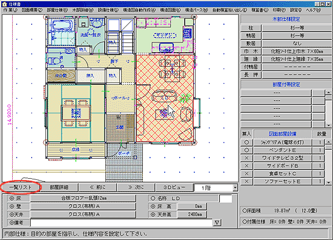Click the 柱 material selector 杉一等
The height and width of the screenshot is (240, 333).
point(297,28)
